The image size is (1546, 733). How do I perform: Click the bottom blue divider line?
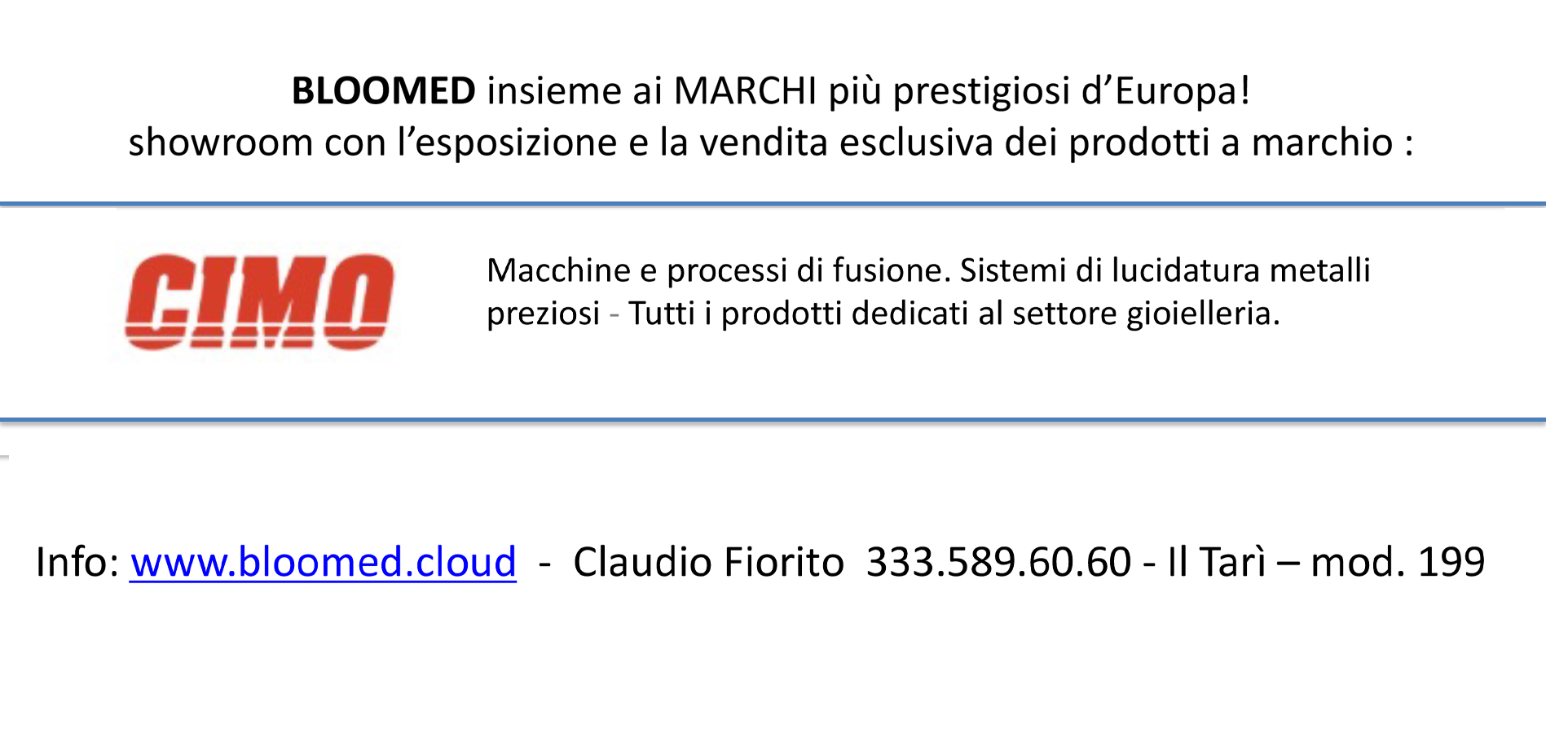[x=773, y=420]
